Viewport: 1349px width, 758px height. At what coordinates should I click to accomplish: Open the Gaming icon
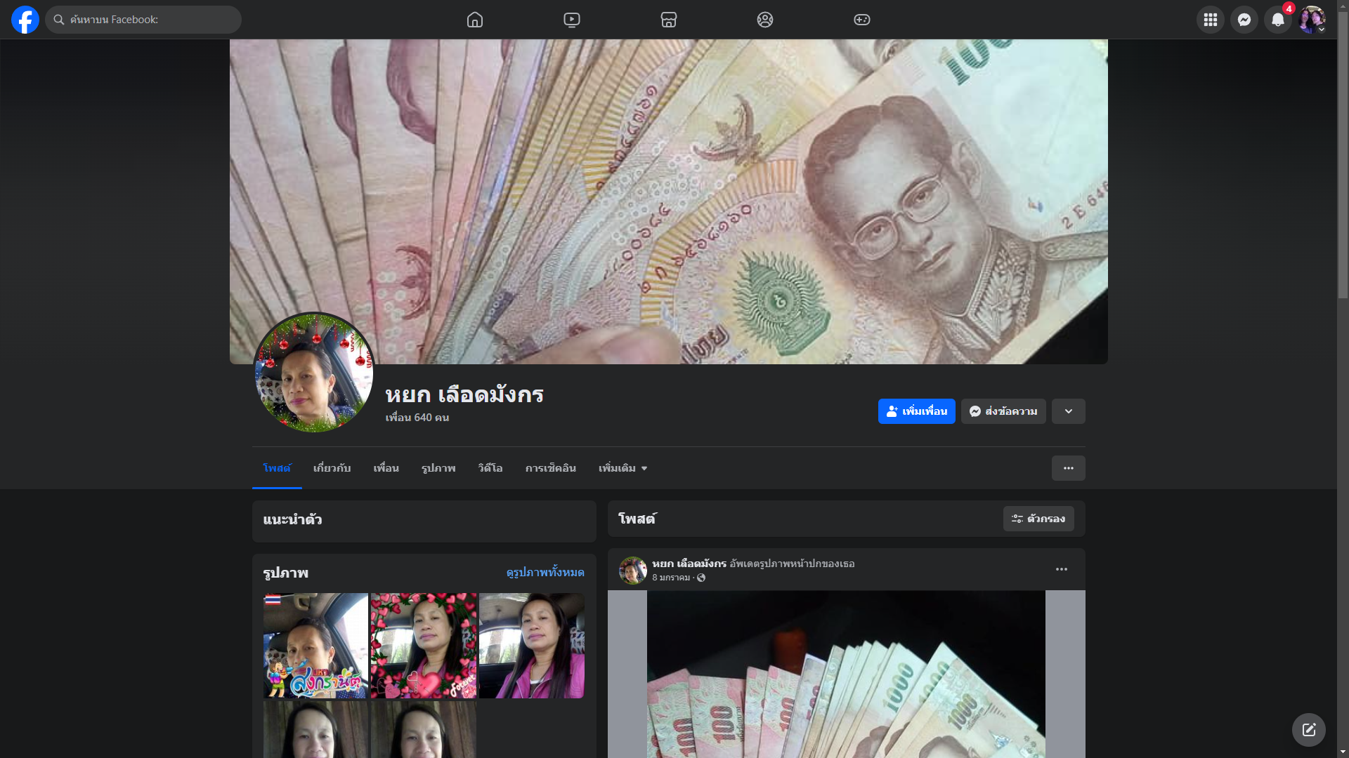(x=861, y=20)
